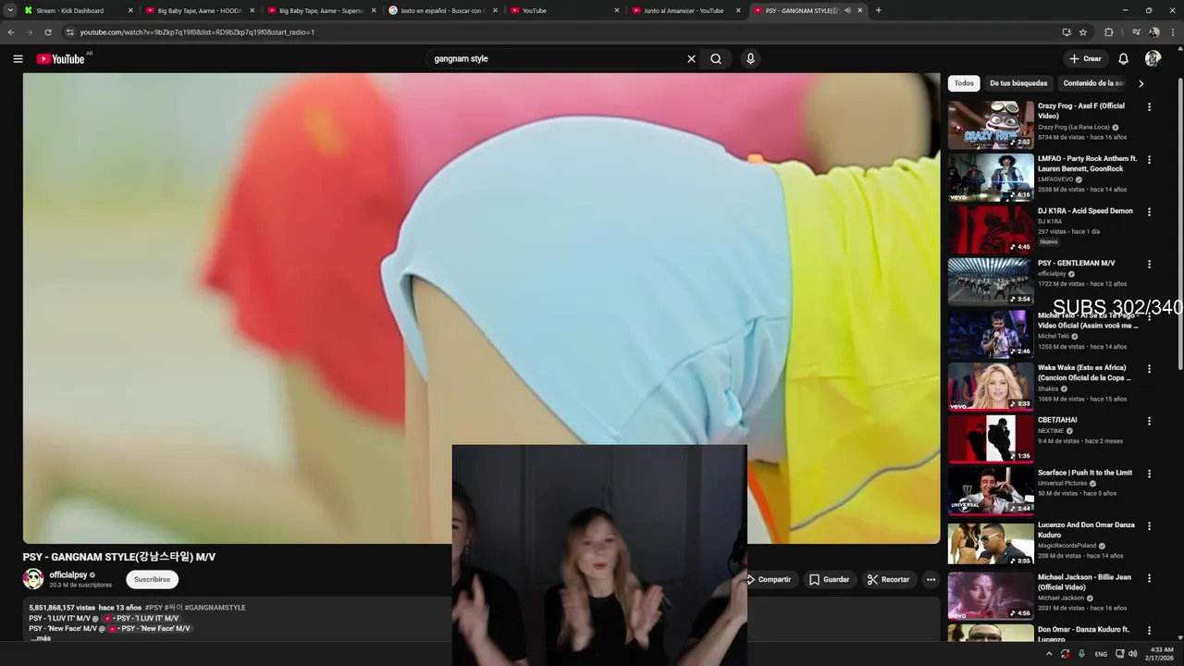Click the install app icon in address bar
1184x666 pixels.
pos(1067,32)
